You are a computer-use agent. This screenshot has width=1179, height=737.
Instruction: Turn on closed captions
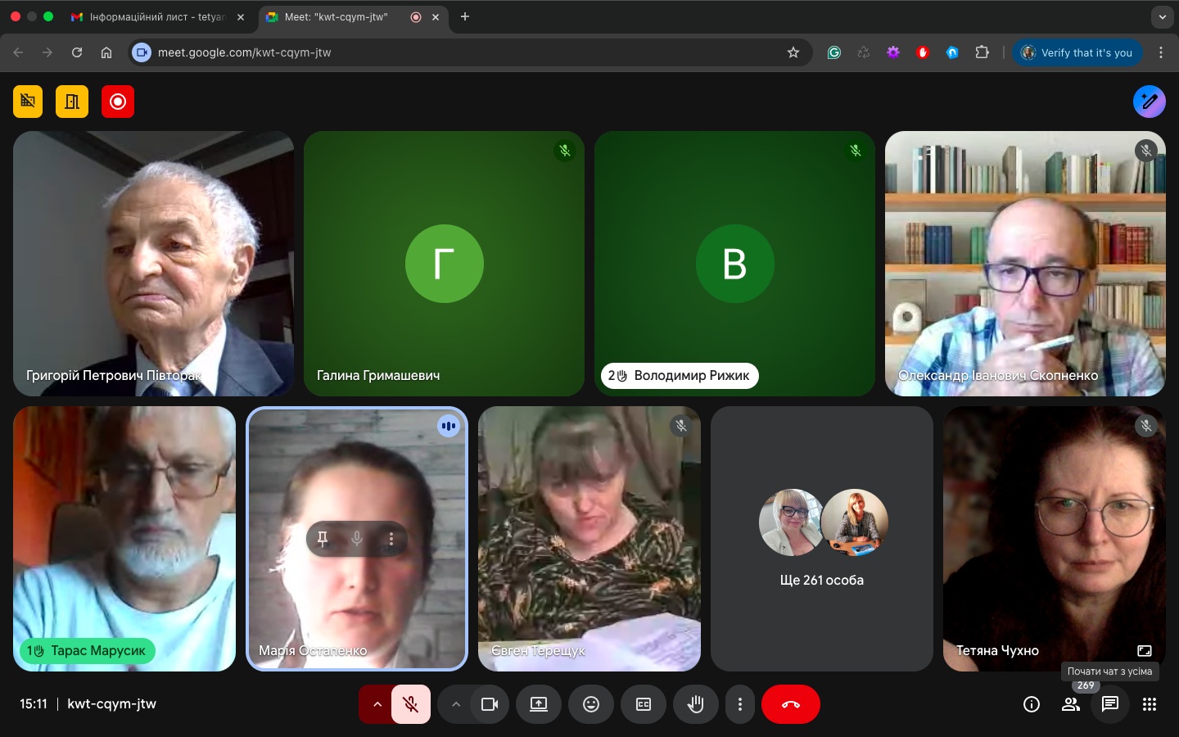644,704
